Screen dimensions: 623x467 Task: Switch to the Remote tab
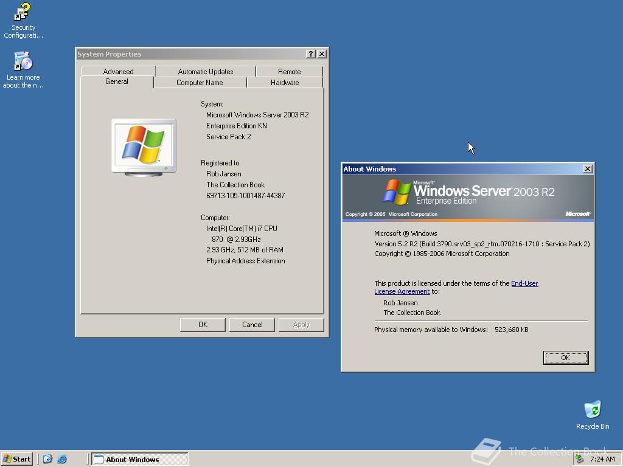tap(289, 72)
